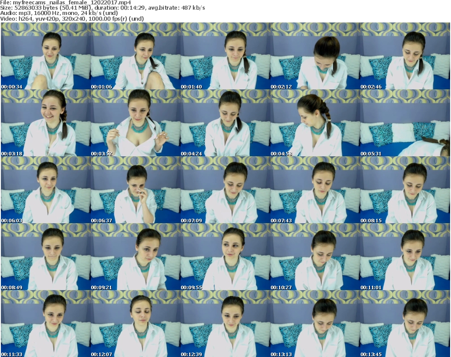Select the thumbnail stamped 00:06:03

[46, 190]
